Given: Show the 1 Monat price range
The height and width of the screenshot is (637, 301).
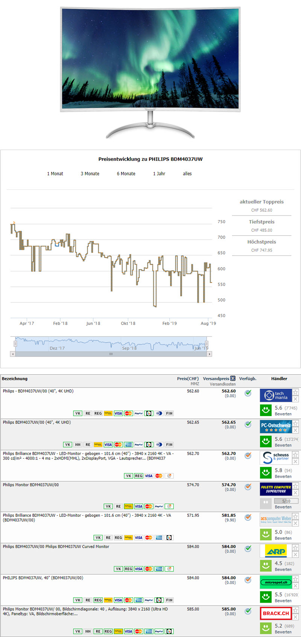Looking at the screenshot, I should tap(55, 174).
